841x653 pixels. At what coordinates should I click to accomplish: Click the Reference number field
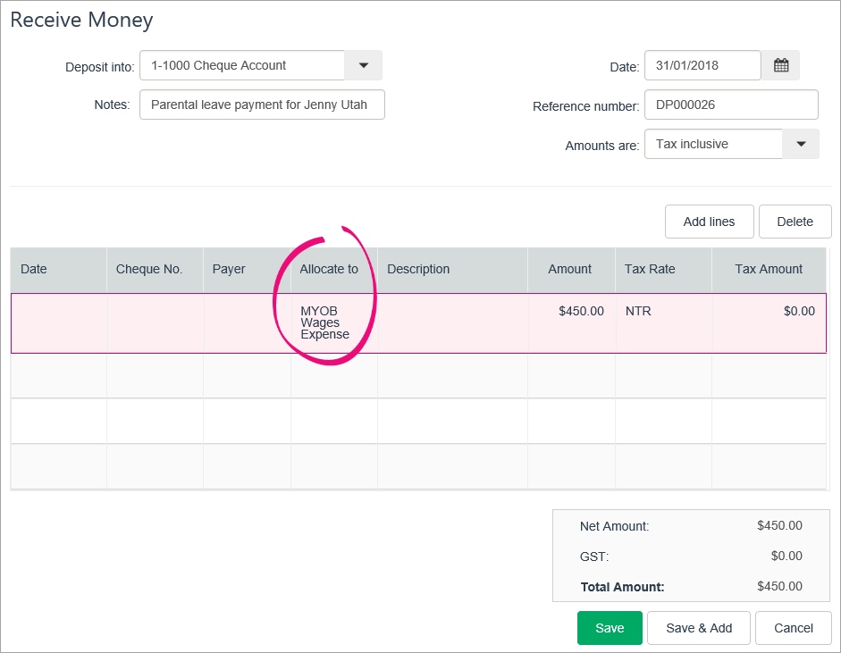tap(730, 105)
